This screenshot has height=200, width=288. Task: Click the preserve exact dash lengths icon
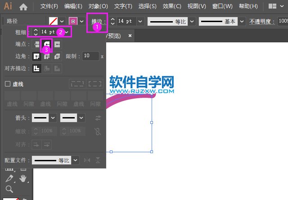77,84
